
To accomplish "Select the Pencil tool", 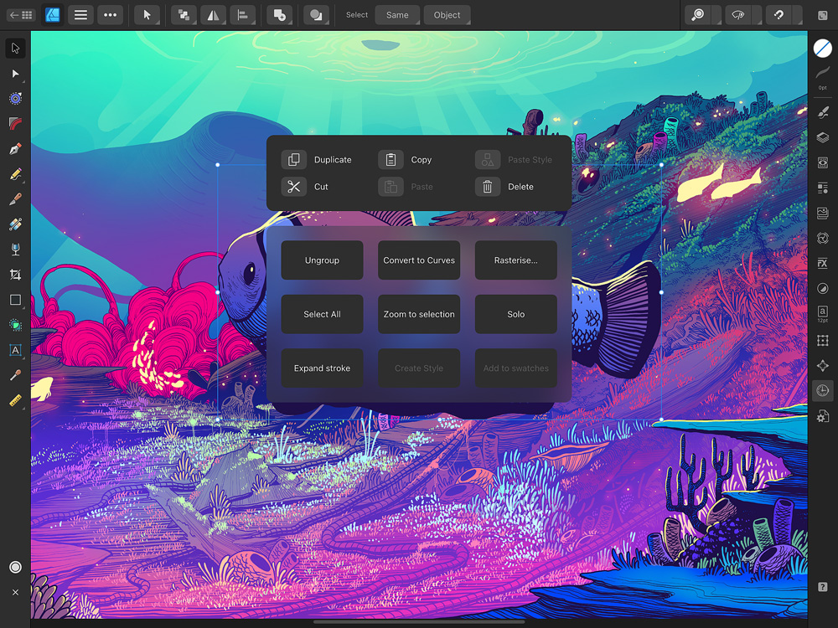I will pyautogui.click(x=15, y=173).
